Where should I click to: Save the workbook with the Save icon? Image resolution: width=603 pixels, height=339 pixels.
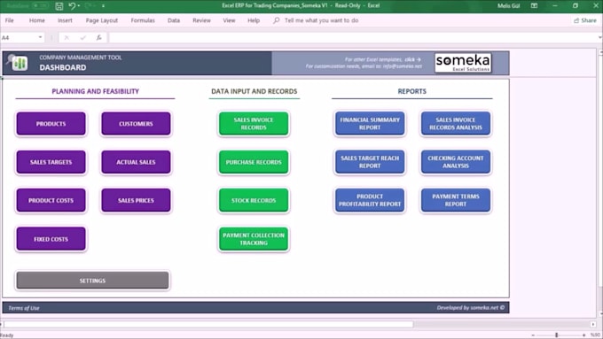[x=59, y=6]
